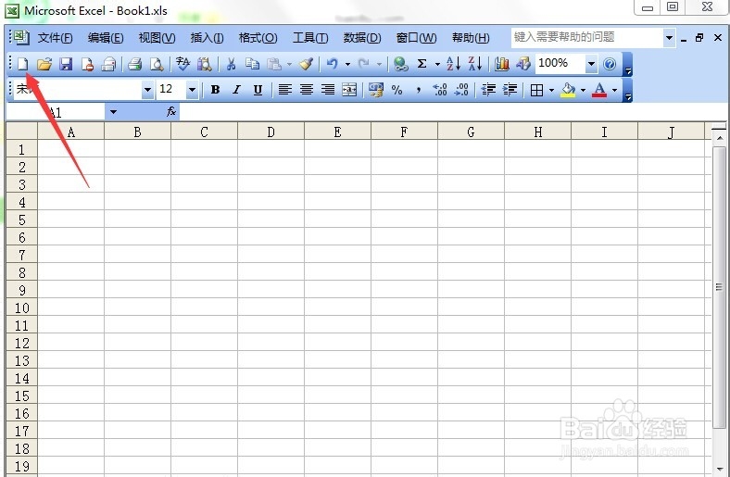
Task: Open Excel Help question mark
Action: coord(609,64)
